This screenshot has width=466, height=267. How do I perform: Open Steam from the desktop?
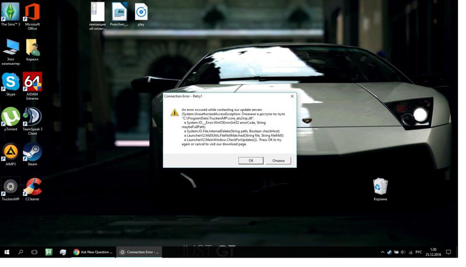(x=32, y=152)
